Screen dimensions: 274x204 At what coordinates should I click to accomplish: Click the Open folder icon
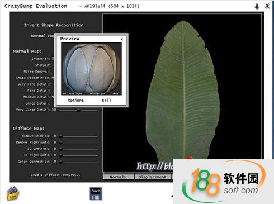pyautogui.click(x=13, y=193)
